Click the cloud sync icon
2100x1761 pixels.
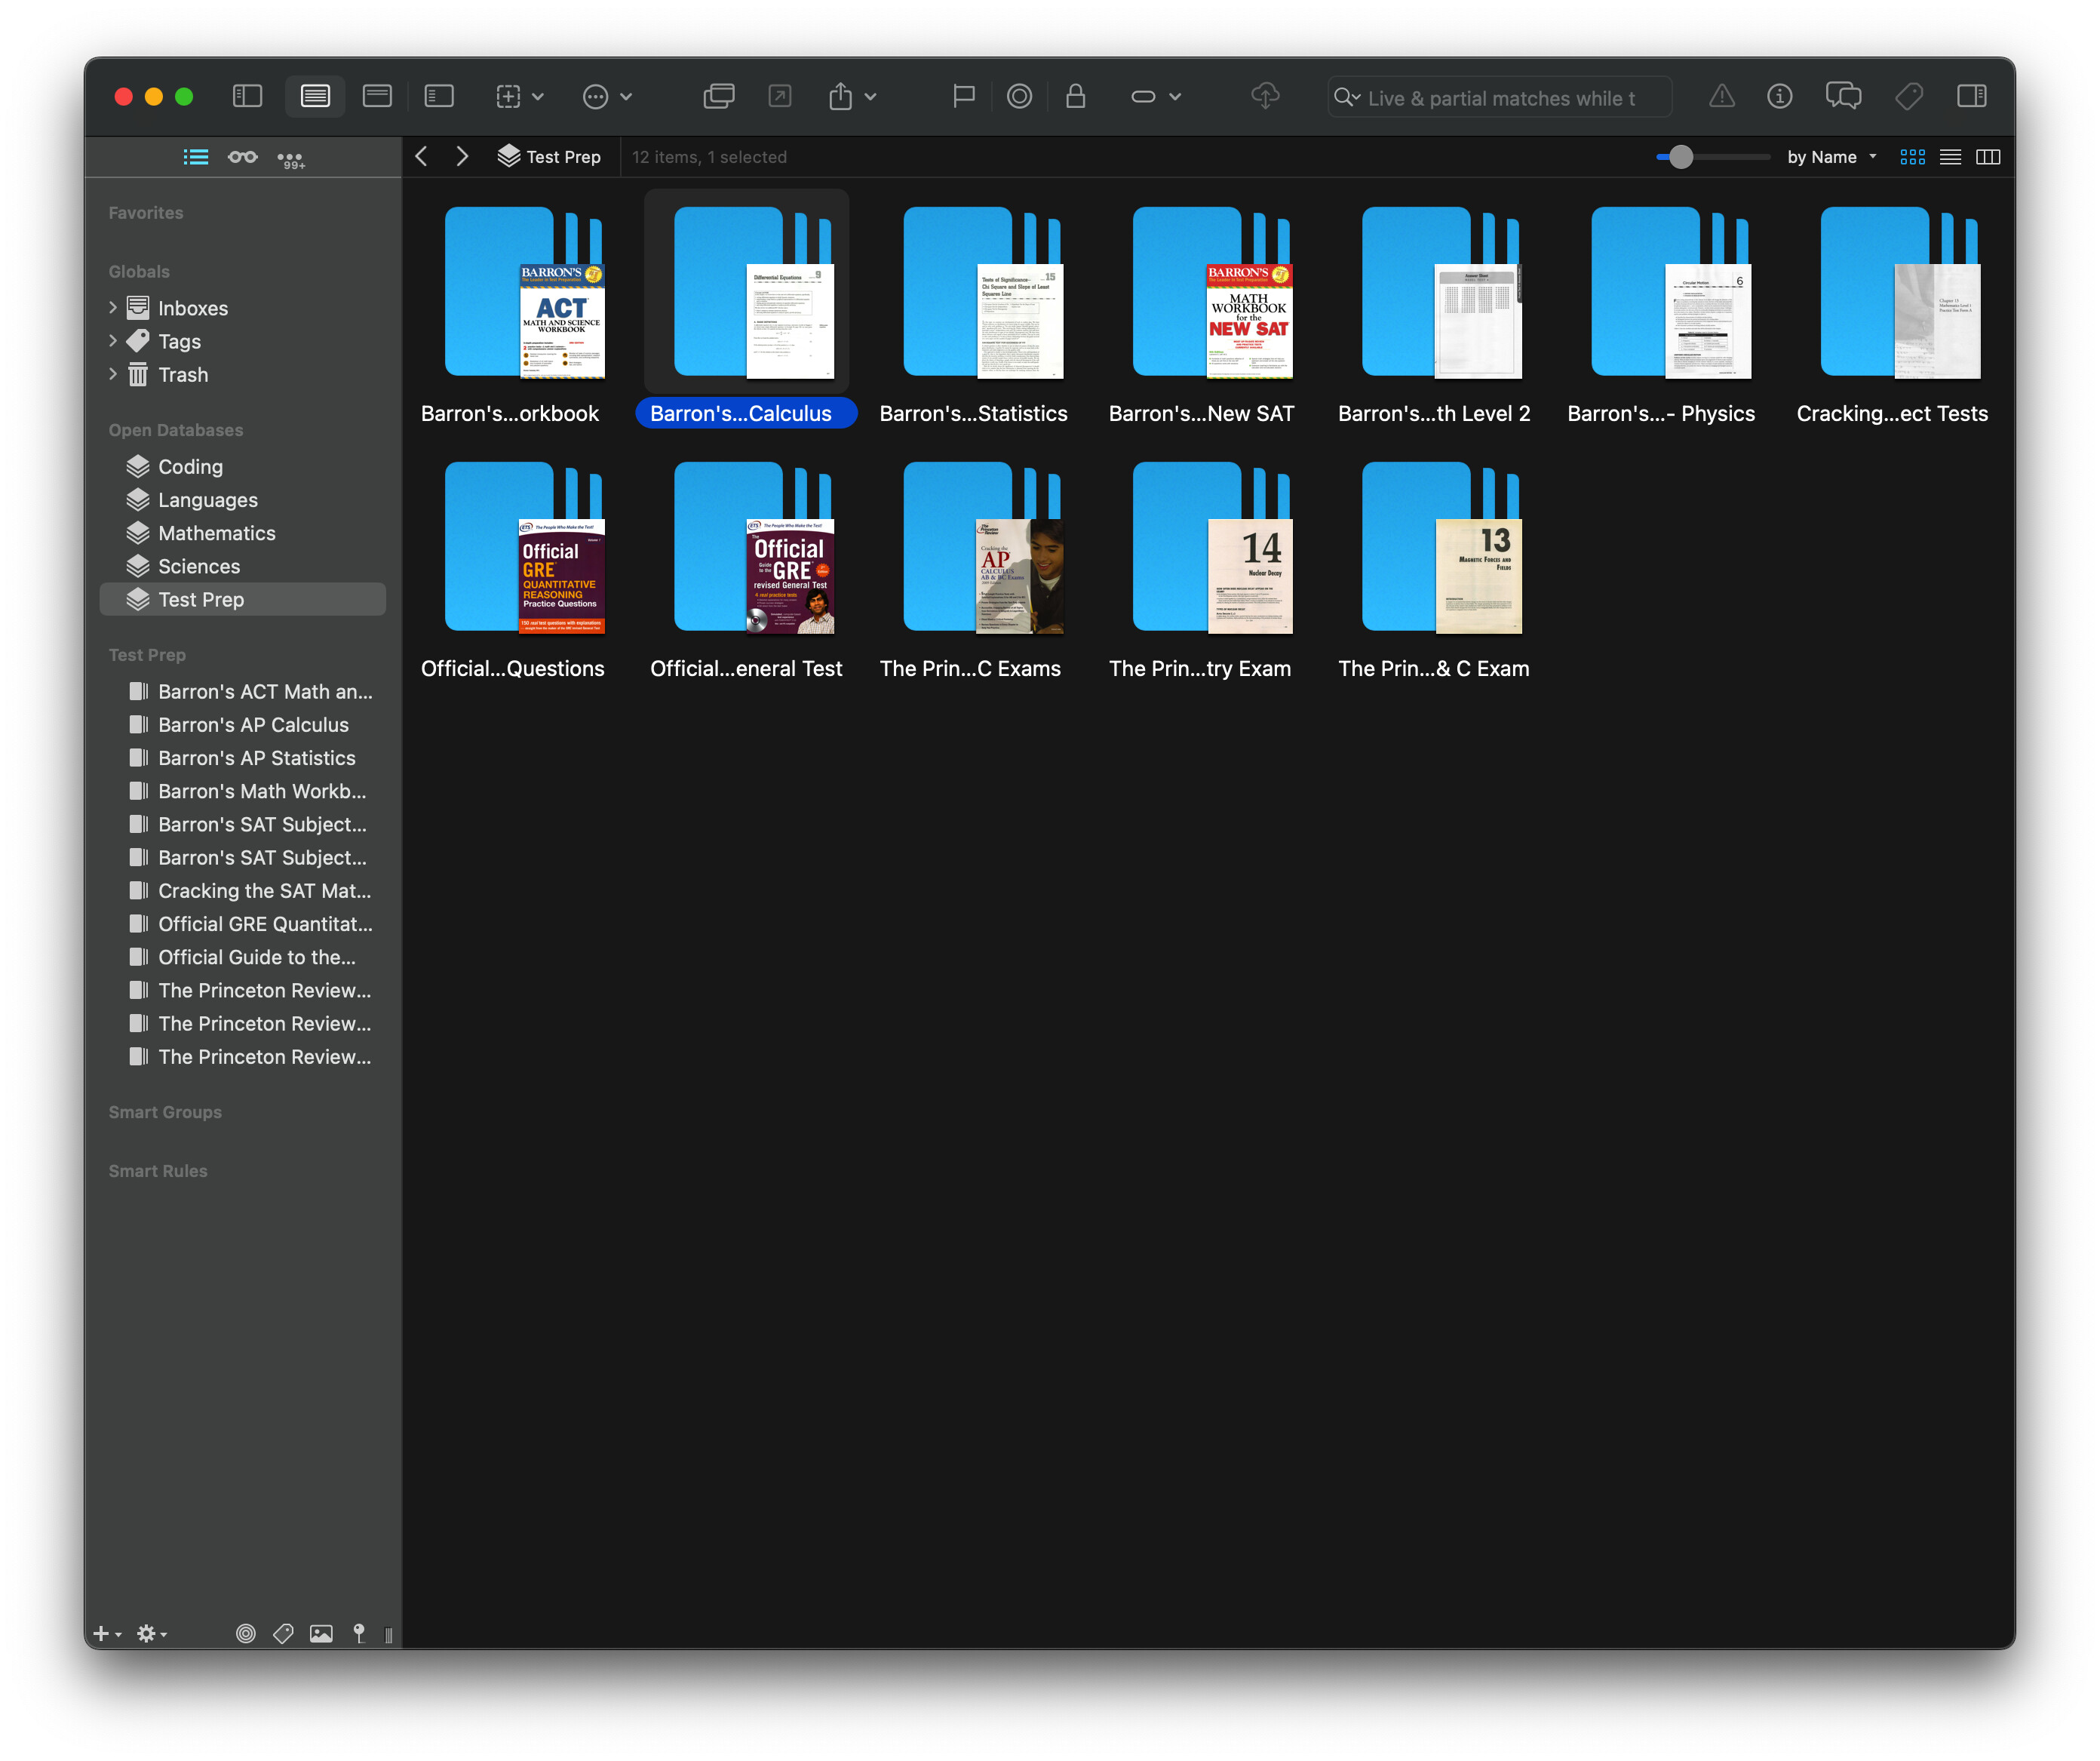click(1265, 96)
